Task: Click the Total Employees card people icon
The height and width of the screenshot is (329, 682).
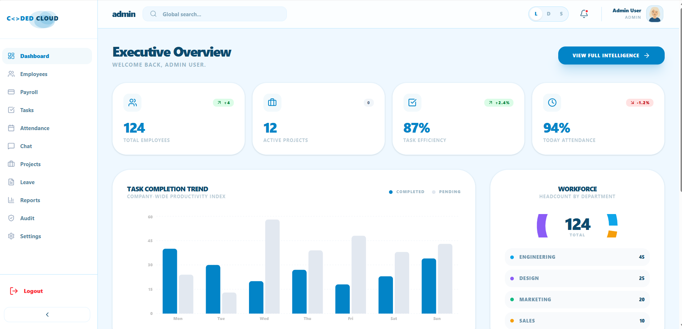Action: [132, 103]
